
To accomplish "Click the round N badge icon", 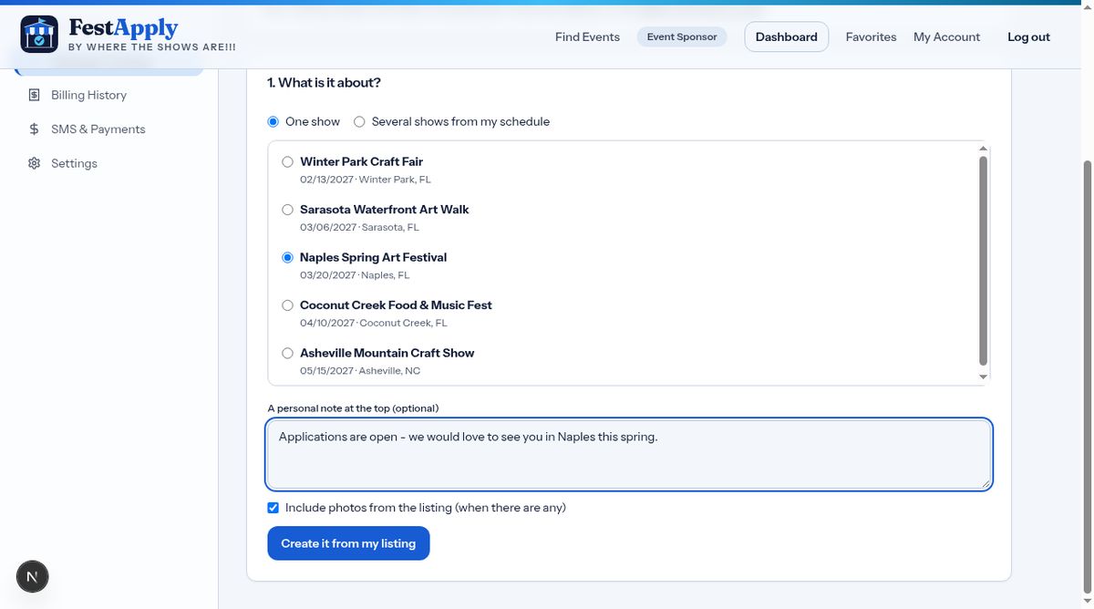I will pos(32,576).
